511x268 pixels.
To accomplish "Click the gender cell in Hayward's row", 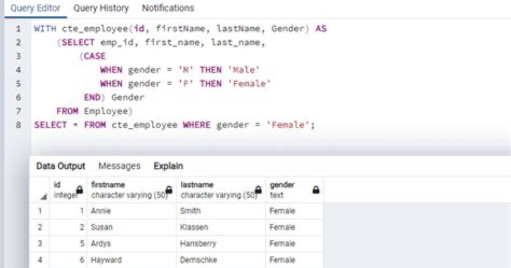I will pyautogui.click(x=295, y=260).
